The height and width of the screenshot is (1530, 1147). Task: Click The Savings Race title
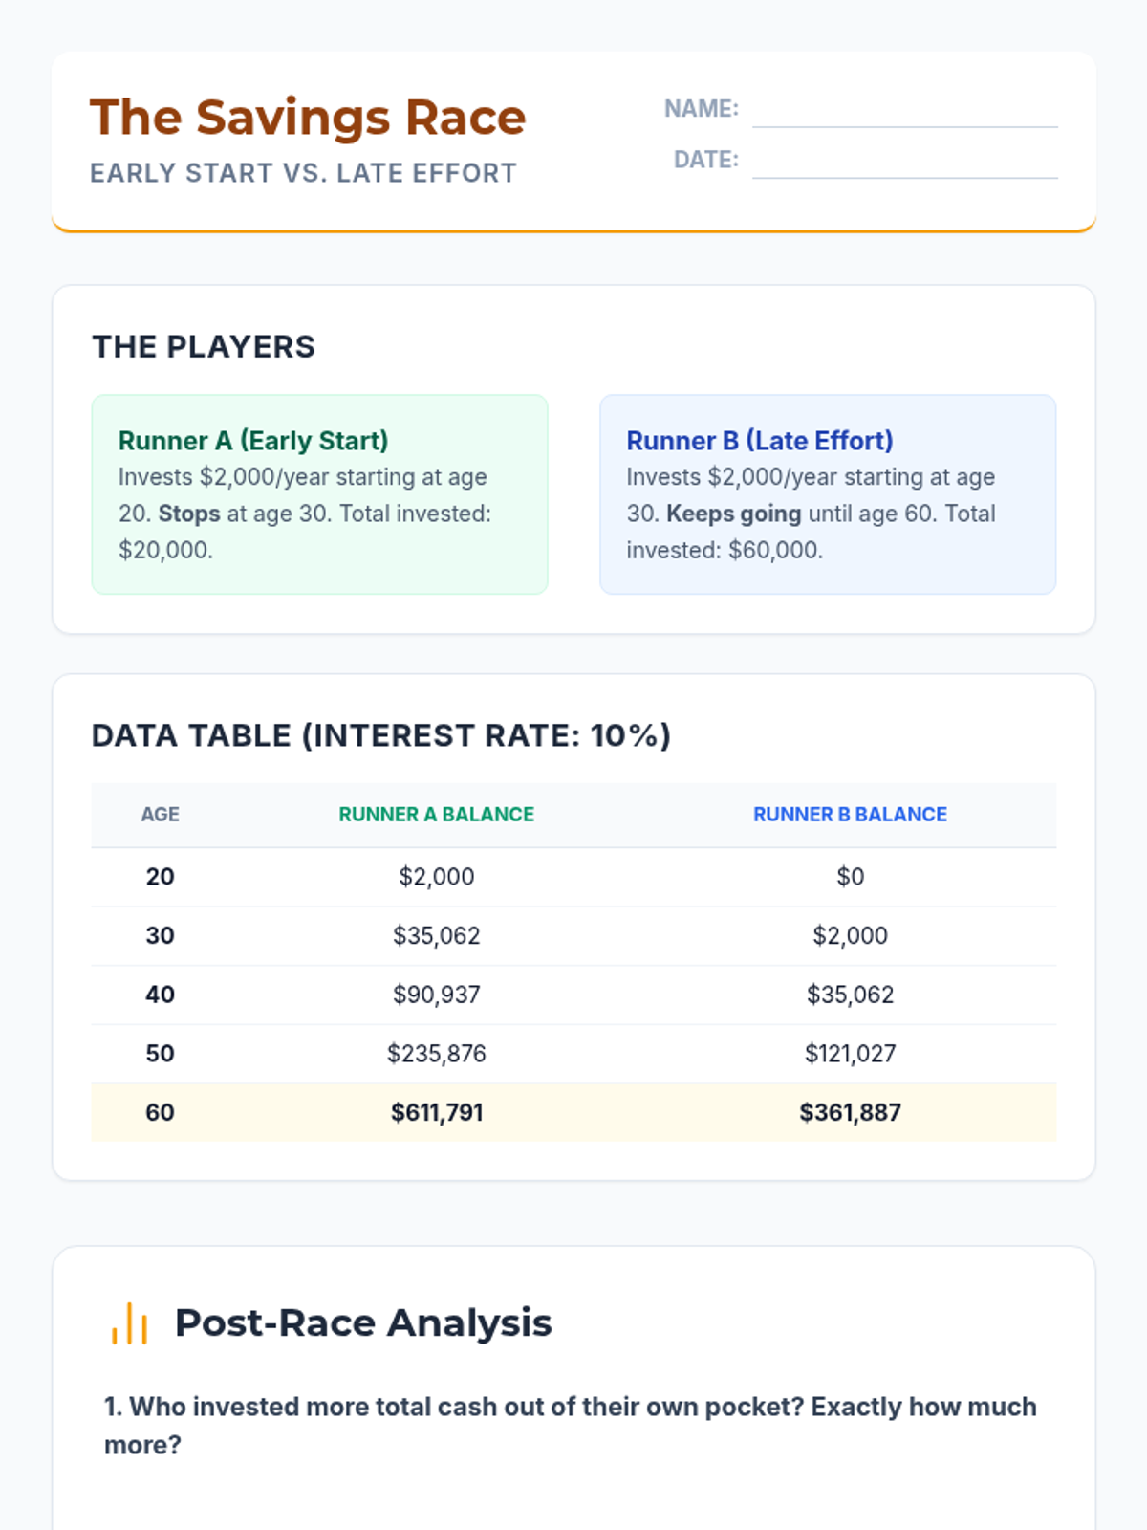308,118
